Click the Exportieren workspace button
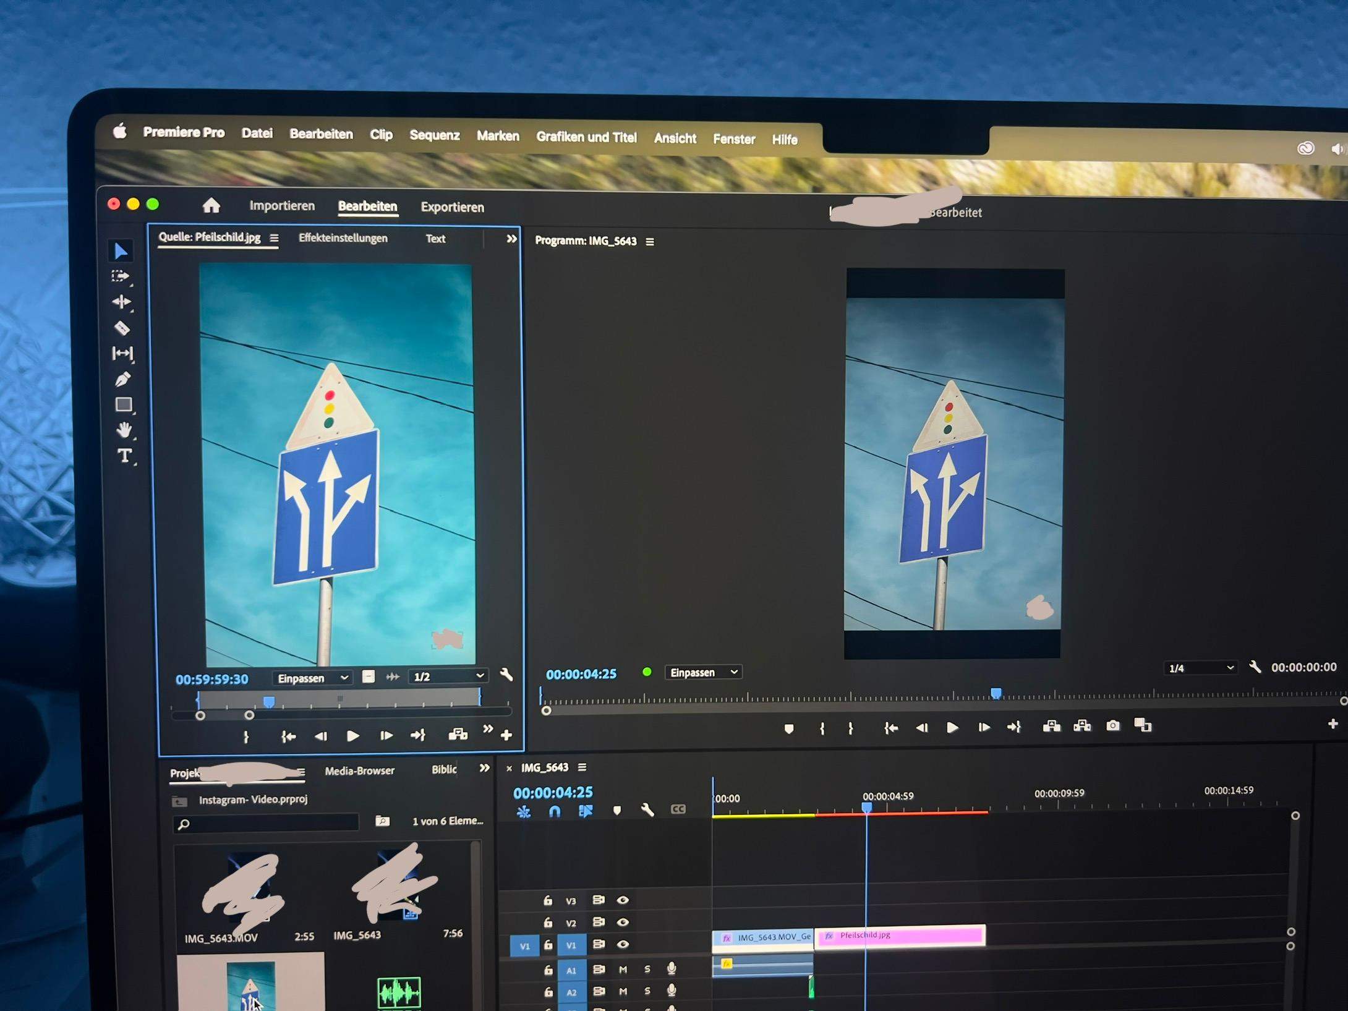The image size is (1348, 1011). (452, 207)
